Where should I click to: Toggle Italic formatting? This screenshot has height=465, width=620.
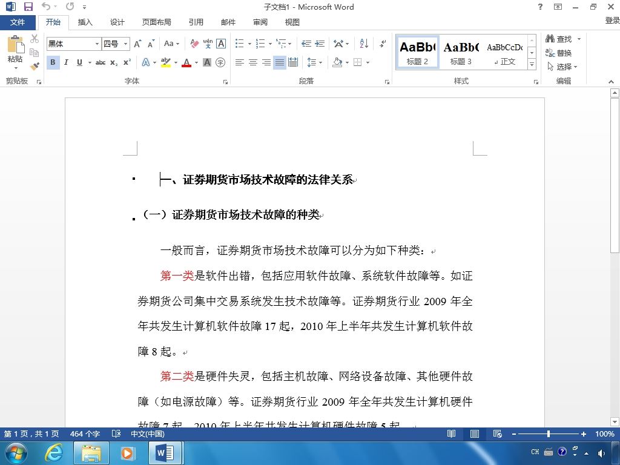point(66,62)
